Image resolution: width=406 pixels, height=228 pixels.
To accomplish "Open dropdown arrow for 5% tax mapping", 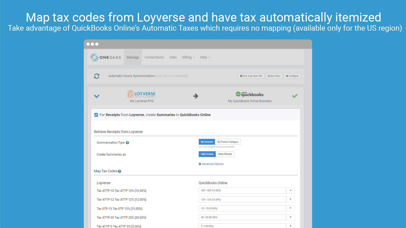I will [291, 226].
